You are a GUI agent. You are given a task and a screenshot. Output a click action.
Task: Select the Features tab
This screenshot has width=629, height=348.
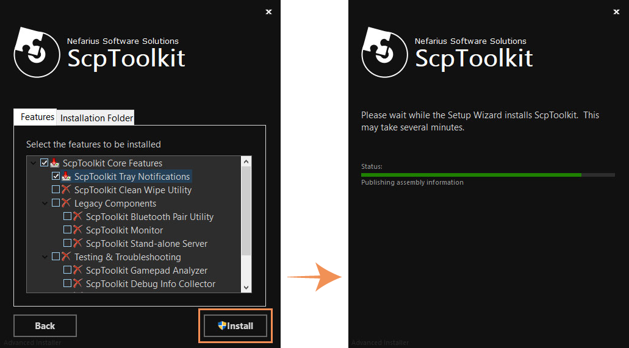[37, 117]
